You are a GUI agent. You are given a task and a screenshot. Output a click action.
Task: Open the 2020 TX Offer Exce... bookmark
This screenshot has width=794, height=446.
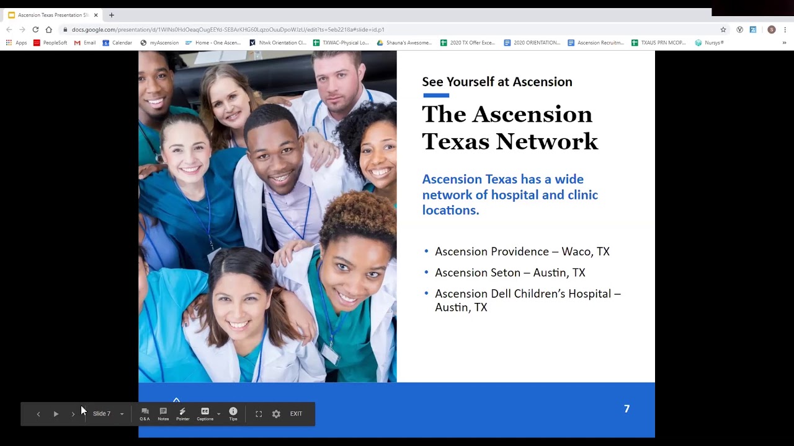(468, 43)
